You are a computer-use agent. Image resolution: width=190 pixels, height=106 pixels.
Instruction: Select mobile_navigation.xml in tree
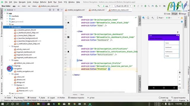pyautogui.click(x=25, y=71)
